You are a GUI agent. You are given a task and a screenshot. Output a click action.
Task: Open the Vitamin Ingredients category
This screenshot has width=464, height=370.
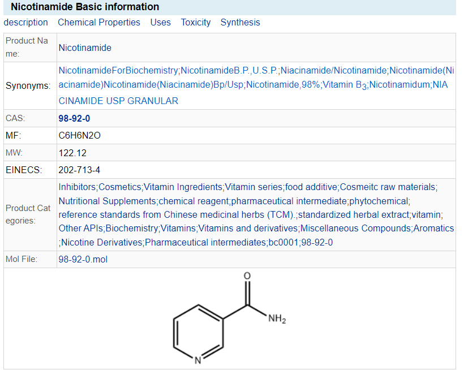pyautogui.click(x=183, y=187)
